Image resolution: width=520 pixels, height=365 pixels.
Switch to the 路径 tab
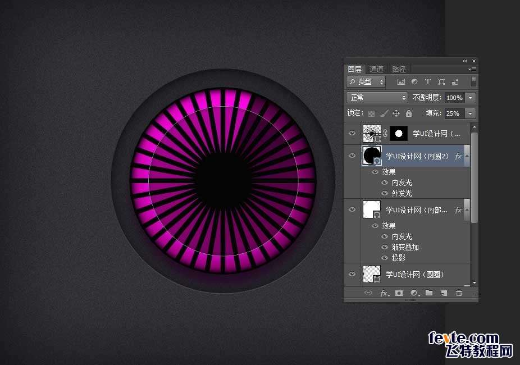tap(399, 69)
